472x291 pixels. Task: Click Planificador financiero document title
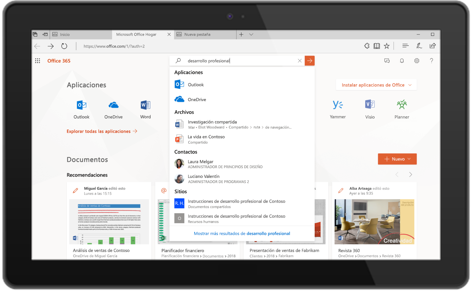(183, 251)
